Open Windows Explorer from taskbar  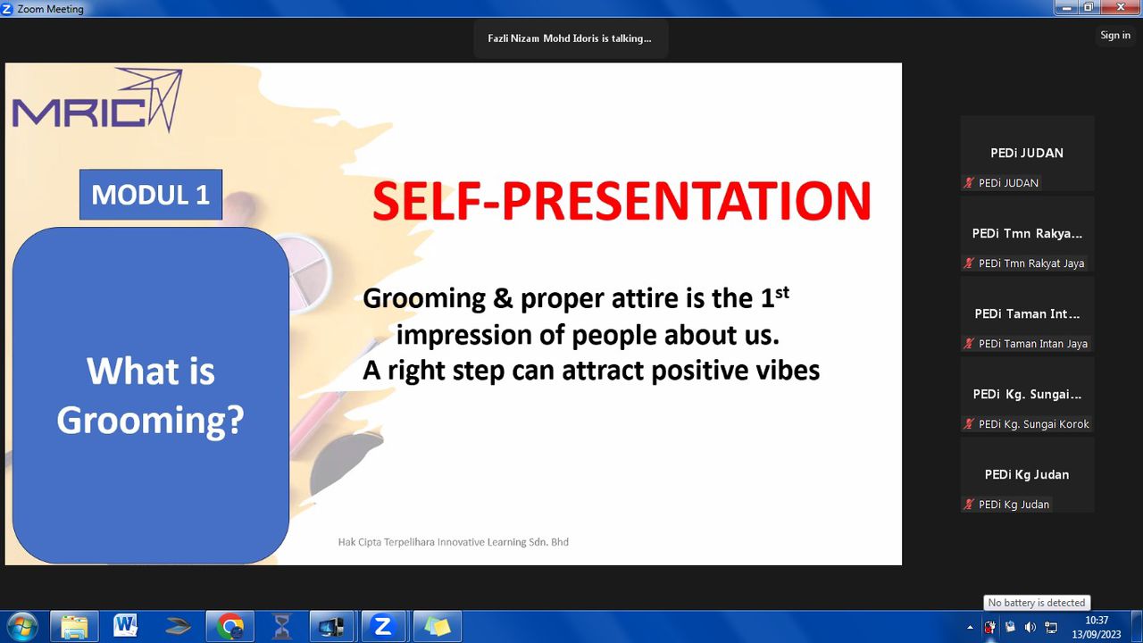coord(74,627)
